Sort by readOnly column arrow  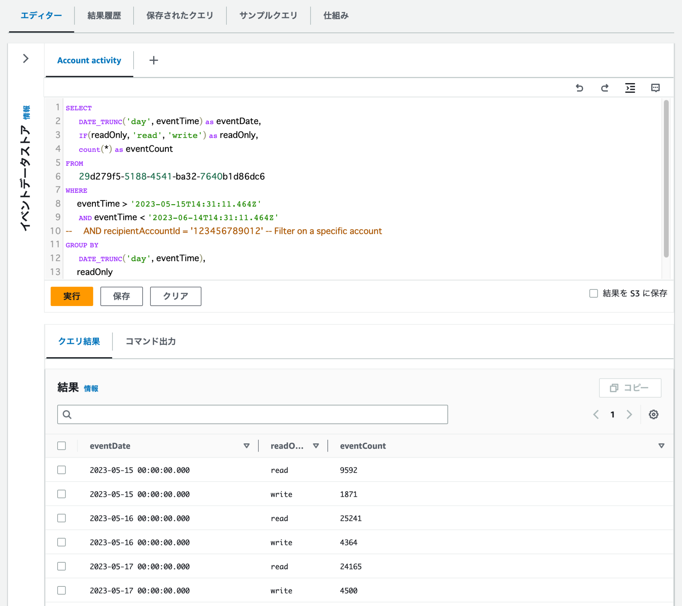tap(316, 446)
